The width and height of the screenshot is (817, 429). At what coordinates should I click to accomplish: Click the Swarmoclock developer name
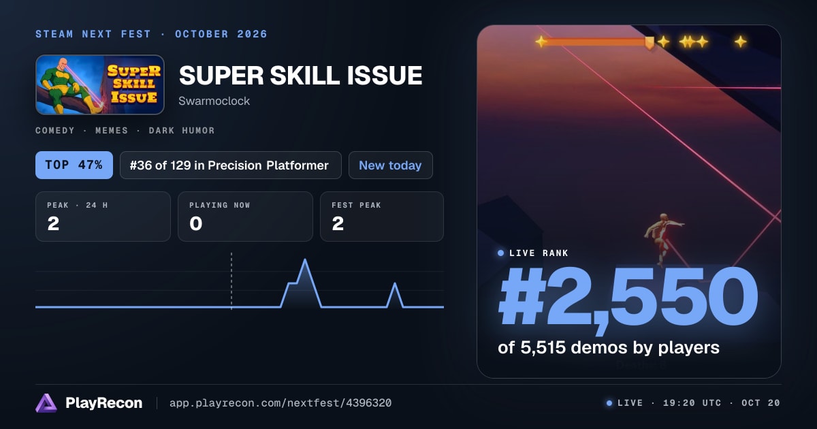coord(214,101)
